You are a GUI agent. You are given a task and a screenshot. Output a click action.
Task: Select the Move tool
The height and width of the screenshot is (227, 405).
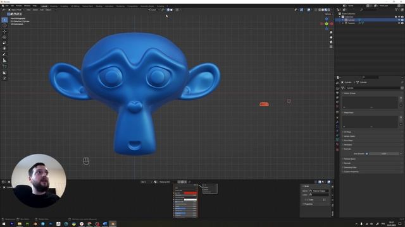(x=4, y=32)
